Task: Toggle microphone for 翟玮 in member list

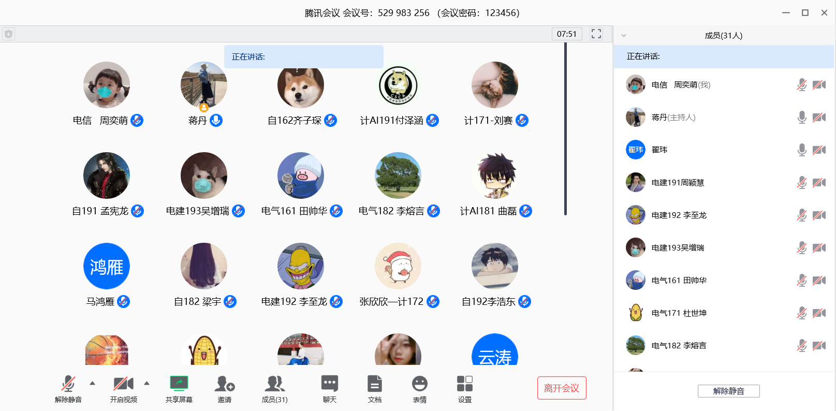Action: tap(801, 150)
